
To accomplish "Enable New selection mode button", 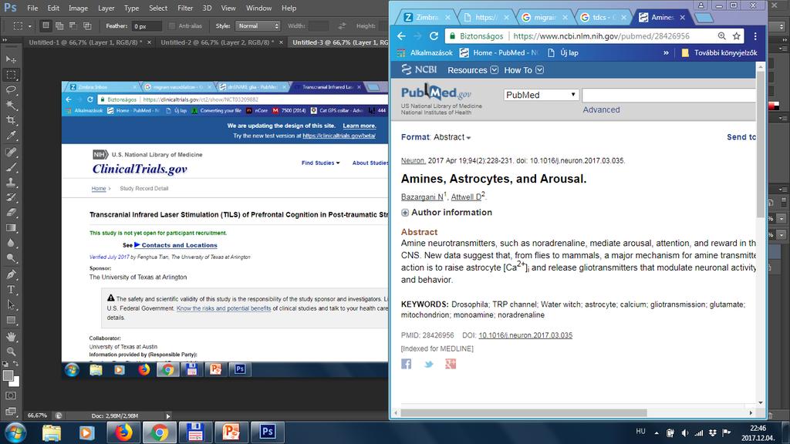I will (46, 25).
